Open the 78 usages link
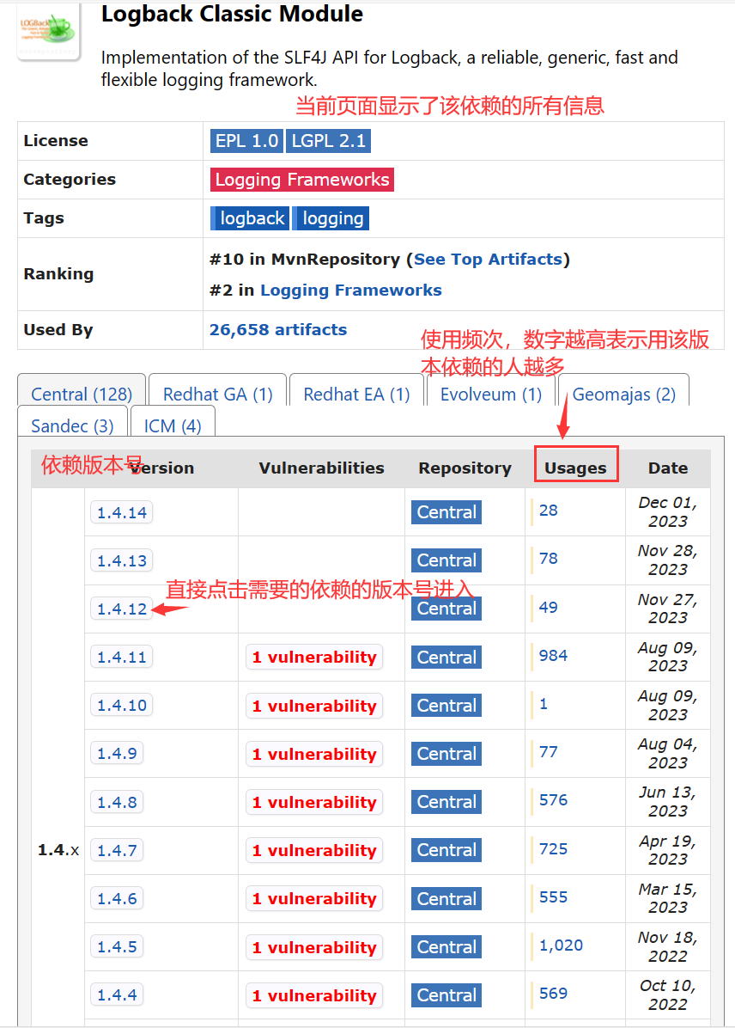735x1028 pixels. pos(549,559)
